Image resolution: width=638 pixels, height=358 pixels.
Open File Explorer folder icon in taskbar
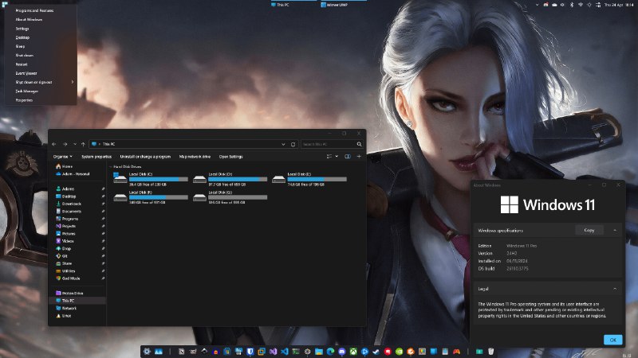pyautogui.click(x=319, y=352)
